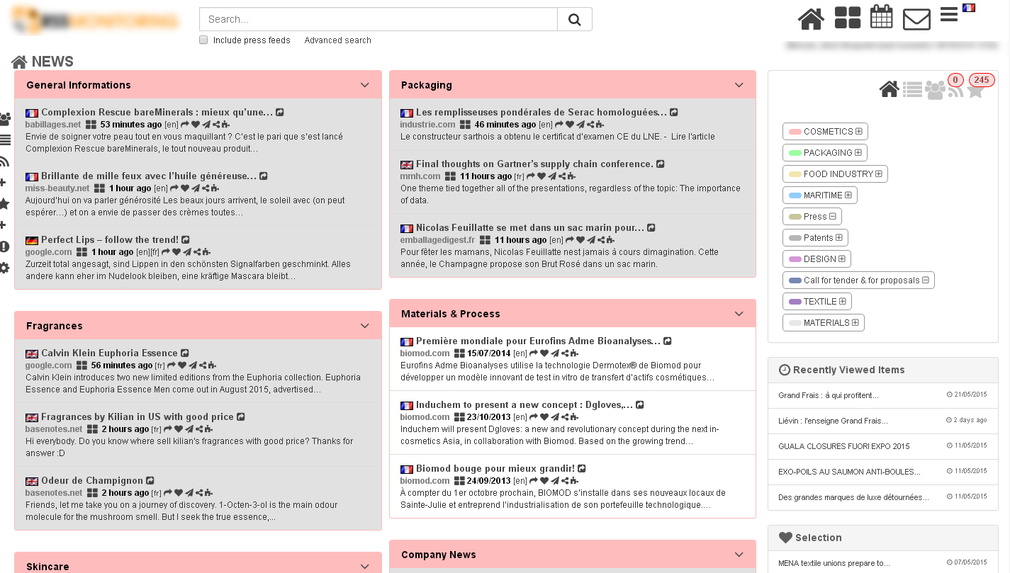Open the Advanced search link
The height and width of the screenshot is (573, 1010).
337,40
